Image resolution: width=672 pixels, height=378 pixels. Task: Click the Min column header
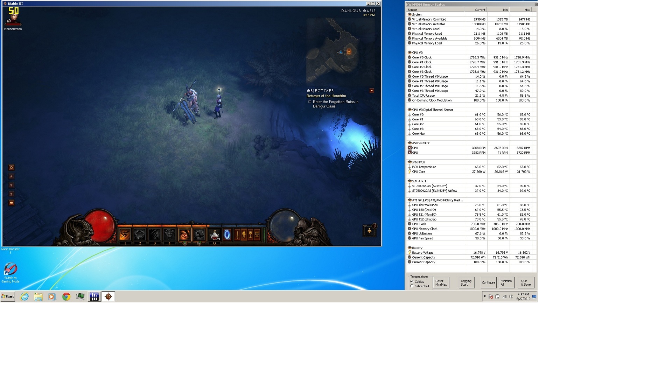[498, 10]
